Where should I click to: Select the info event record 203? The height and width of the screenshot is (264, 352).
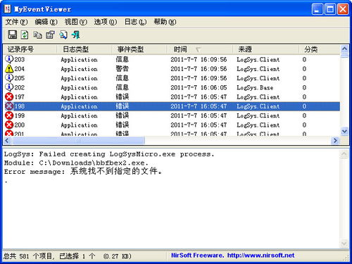[172, 59]
